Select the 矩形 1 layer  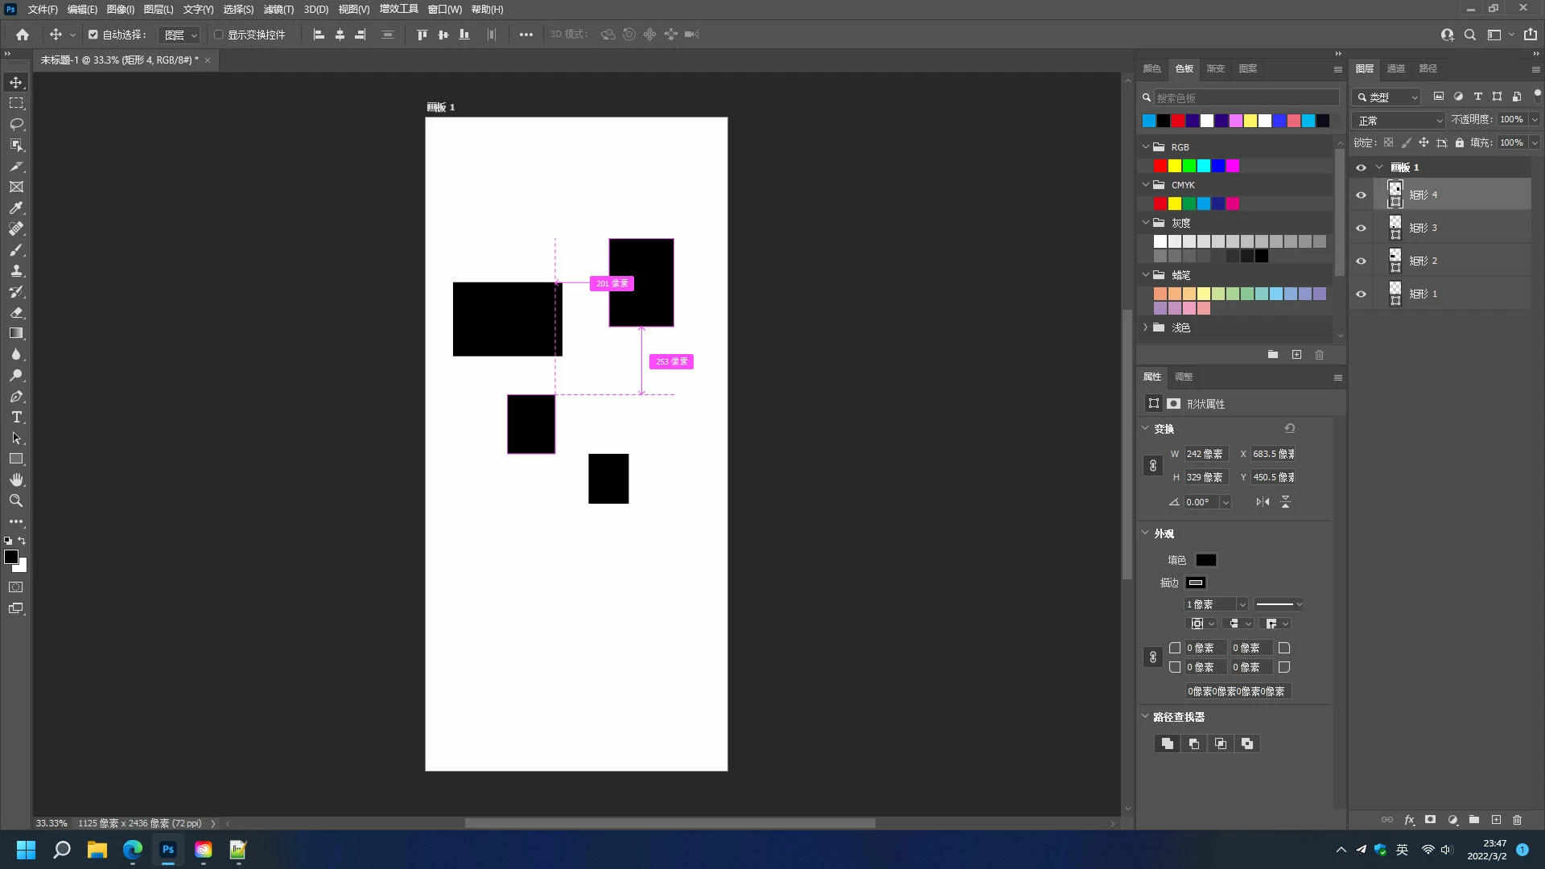coord(1448,294)
